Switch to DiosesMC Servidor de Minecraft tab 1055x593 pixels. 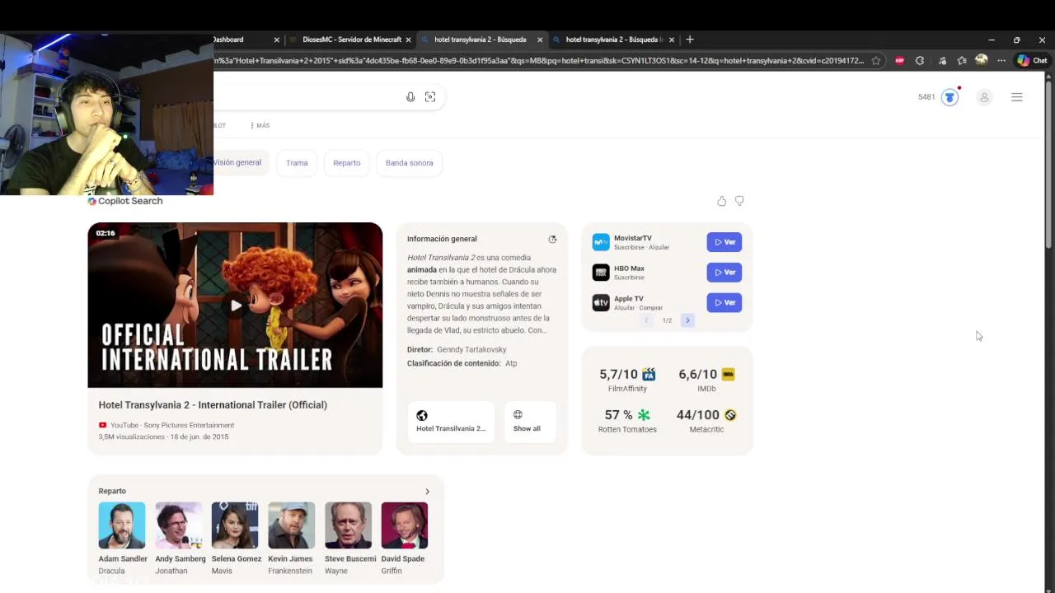click(x=349, y=40)
